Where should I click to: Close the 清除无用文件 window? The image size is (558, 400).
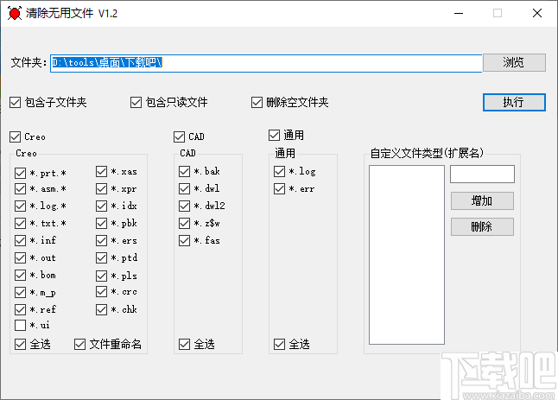click(537, 13)
